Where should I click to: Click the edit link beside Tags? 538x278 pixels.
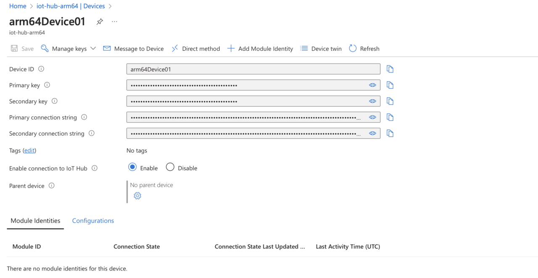pyautogui.click(x=29, y=151)
